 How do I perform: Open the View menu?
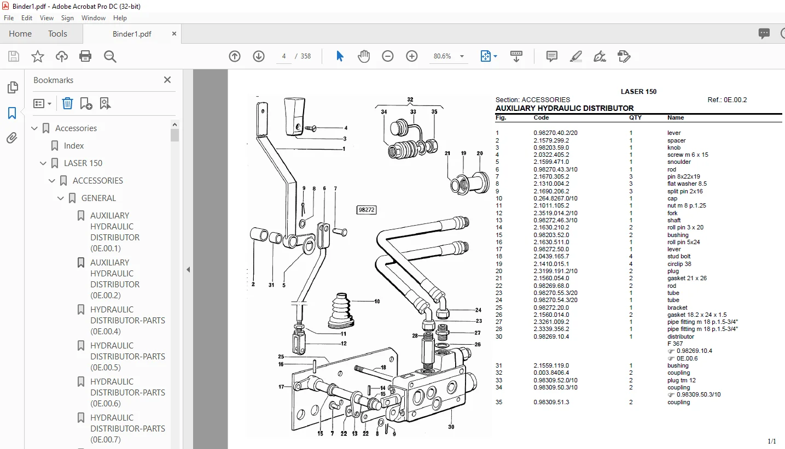pos(46,17)
